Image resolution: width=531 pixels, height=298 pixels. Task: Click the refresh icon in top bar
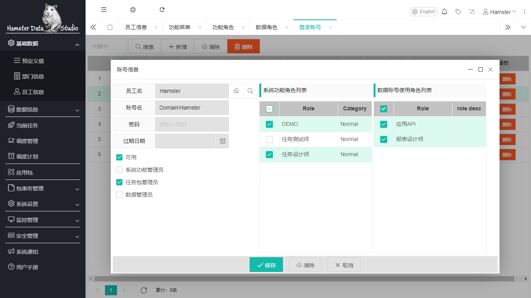pyautogui.click(x=162, y=10)
